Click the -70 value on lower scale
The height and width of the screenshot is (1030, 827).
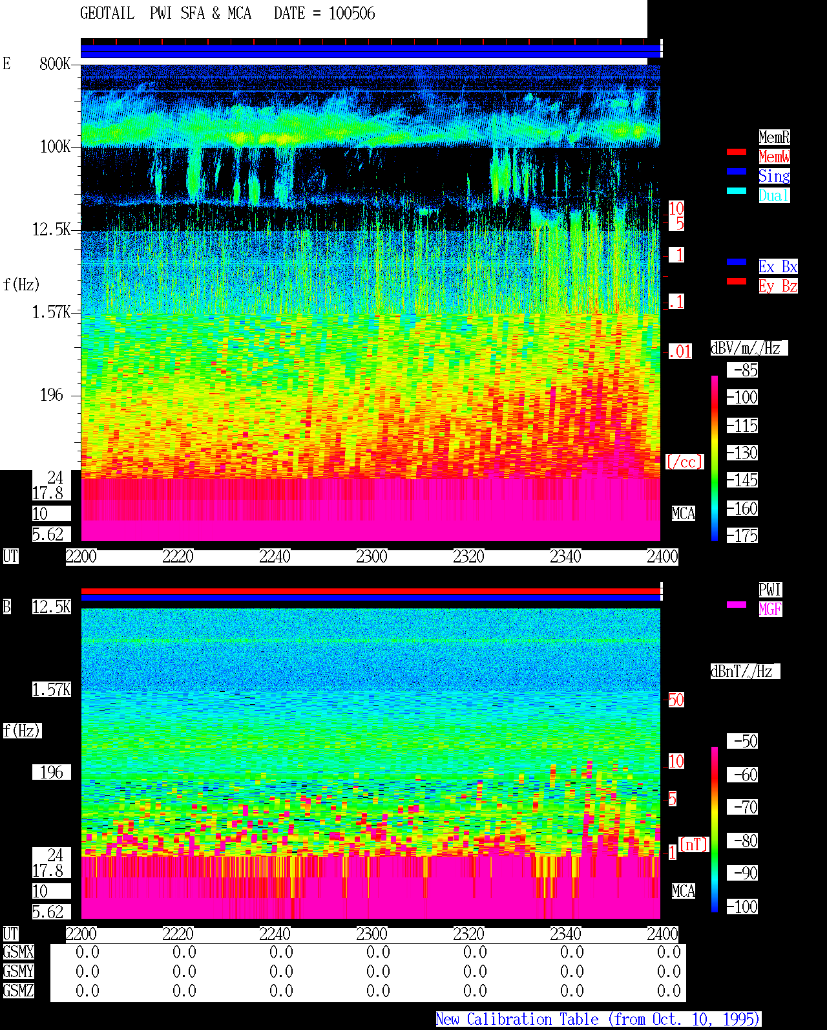coord(743,807)
